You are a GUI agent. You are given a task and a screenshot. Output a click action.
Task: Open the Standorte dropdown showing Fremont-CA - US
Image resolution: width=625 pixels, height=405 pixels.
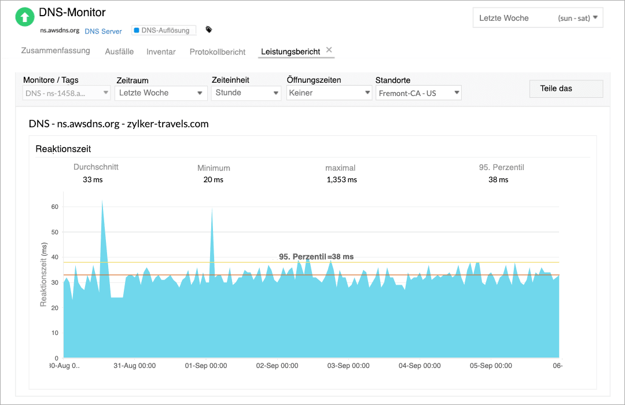[418, 93]
